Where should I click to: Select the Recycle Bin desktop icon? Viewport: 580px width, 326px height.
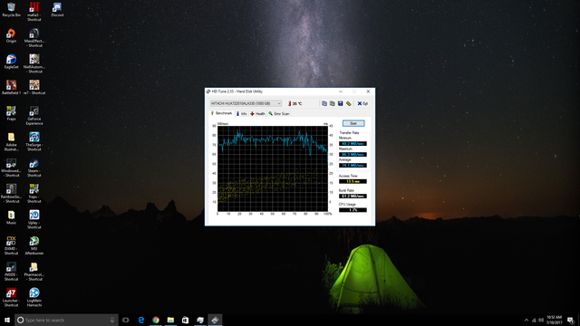coord(11,10)
